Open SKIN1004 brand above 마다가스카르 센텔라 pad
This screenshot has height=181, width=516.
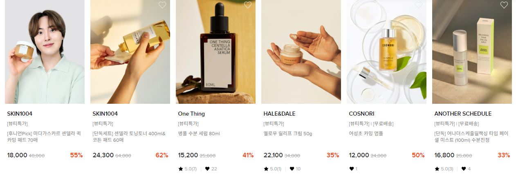click(20, 114)
